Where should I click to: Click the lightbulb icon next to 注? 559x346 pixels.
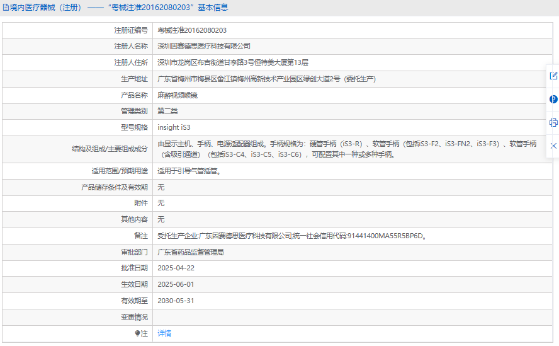(138, 333)
